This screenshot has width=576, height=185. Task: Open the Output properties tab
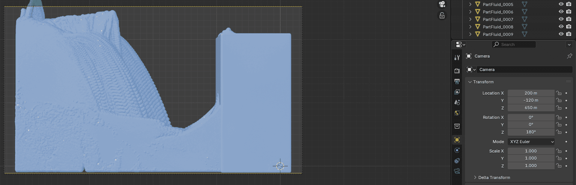click(x=457, y=81)
